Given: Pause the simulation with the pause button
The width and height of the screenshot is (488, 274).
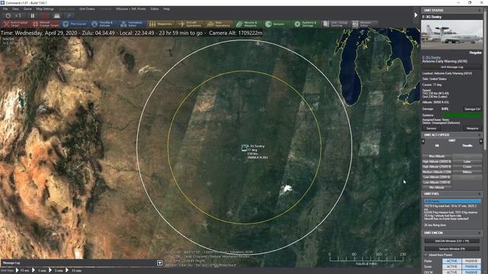Looking at the screenshot, I should pos(32,15).
